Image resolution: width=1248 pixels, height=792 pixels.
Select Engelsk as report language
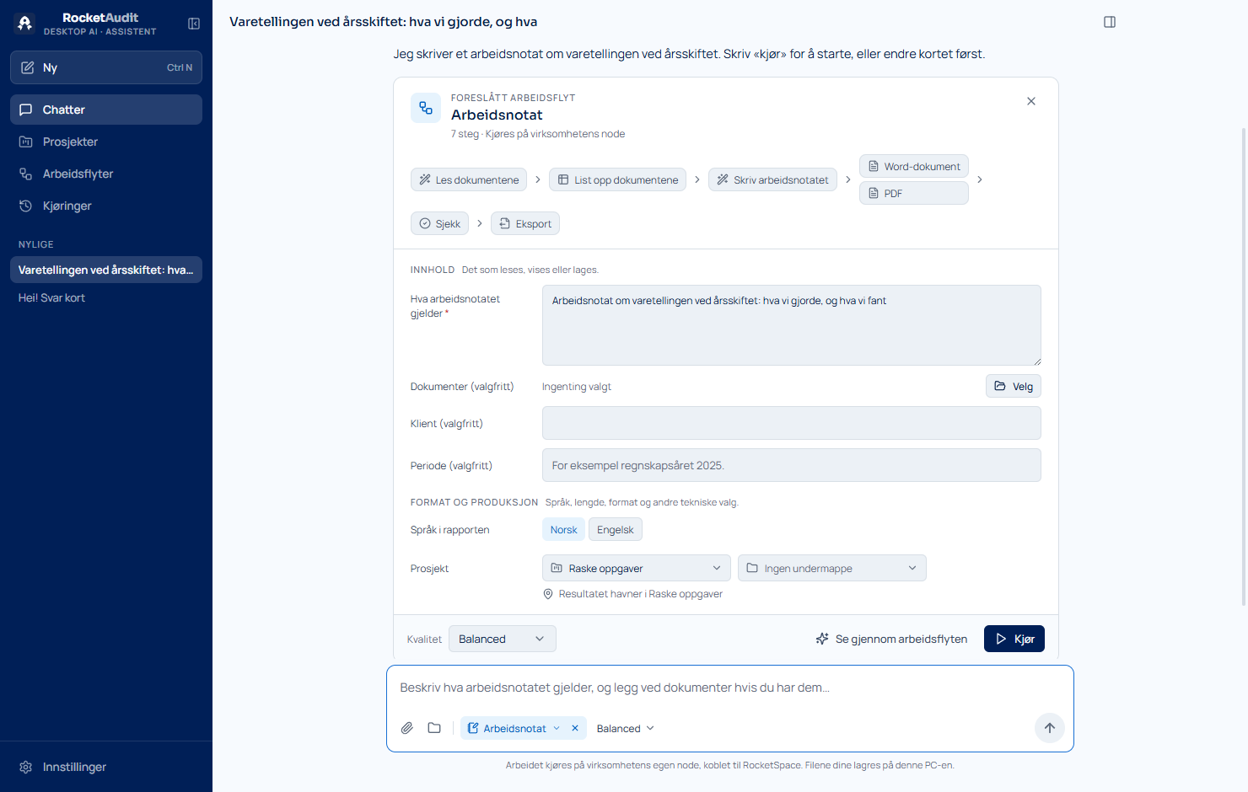tap(616, 529)
